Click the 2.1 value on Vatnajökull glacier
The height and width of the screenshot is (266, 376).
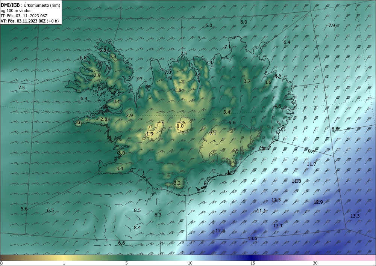pos(213,134)
